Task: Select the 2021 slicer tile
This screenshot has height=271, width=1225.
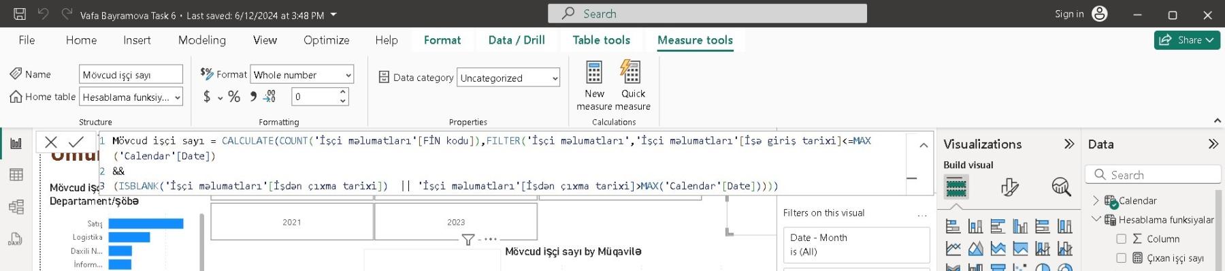Action: click(292, 222)
